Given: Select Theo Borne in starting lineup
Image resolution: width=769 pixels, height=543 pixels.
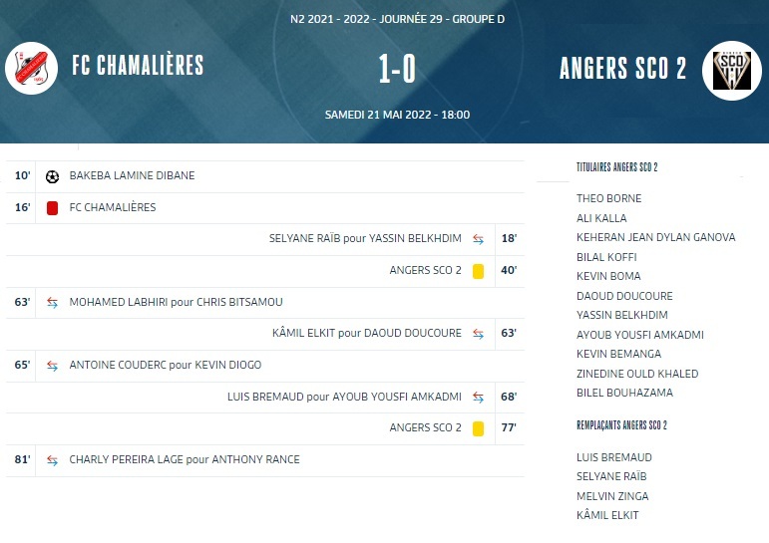Looking at the screenshot, I should coord(608,198).
